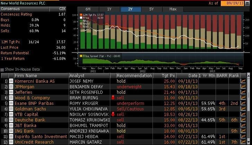Click orange 12M Tgt Px legend swatch

point(81,15)
